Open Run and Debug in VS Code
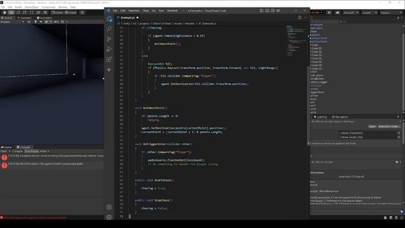 [109, 49]
